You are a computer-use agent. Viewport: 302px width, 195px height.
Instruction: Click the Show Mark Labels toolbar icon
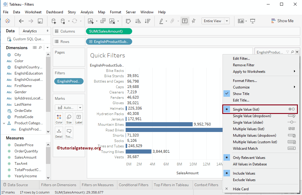click(185, 21)
